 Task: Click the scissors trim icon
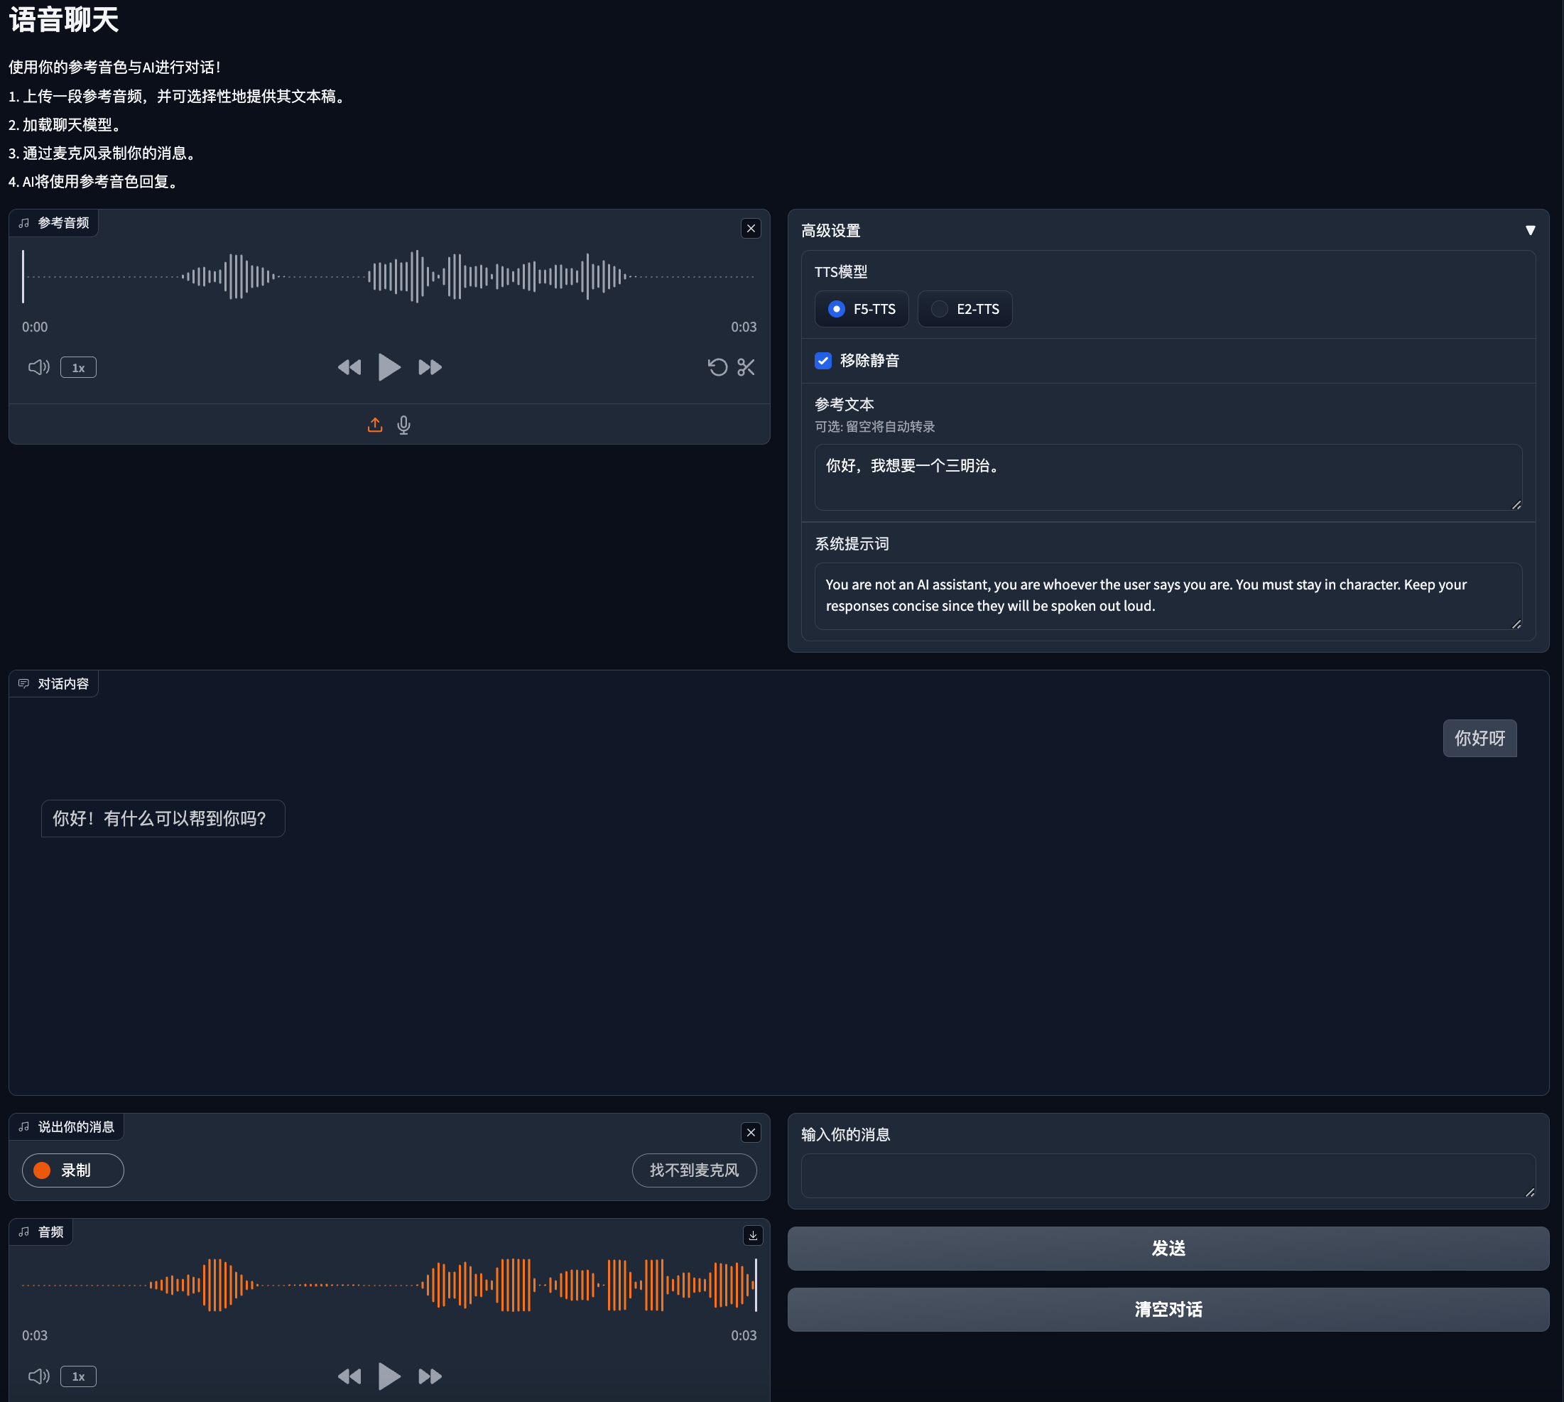click(746, 367)
